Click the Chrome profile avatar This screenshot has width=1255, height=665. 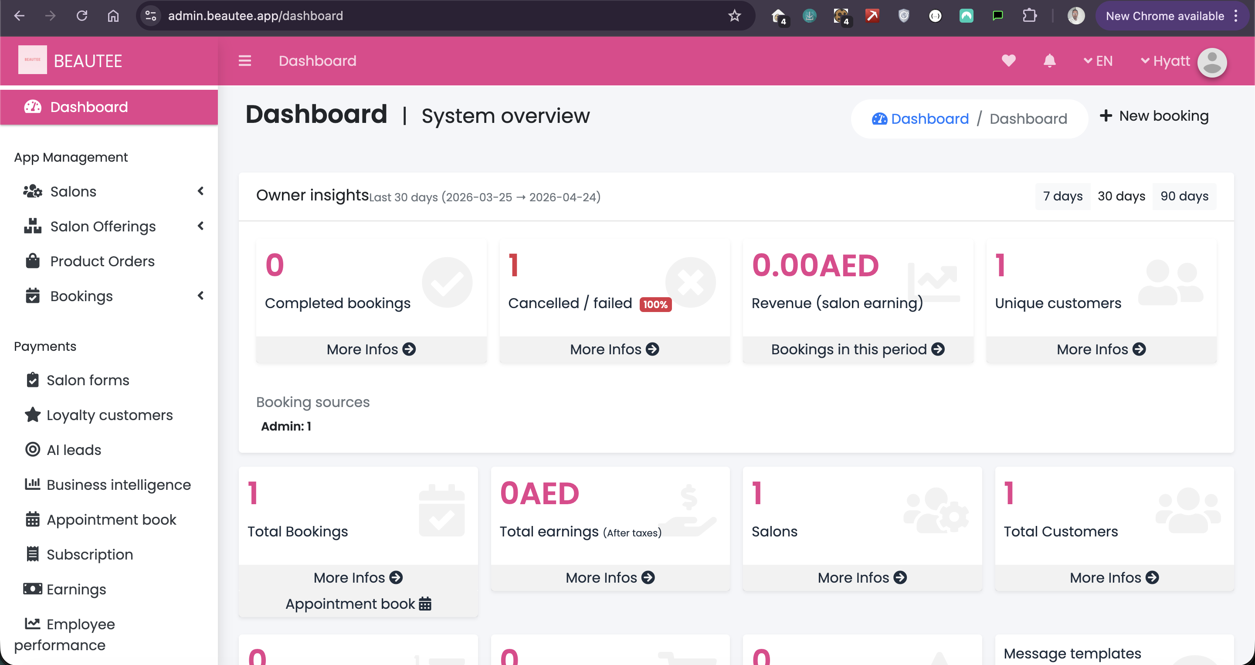pos(1076,16)
